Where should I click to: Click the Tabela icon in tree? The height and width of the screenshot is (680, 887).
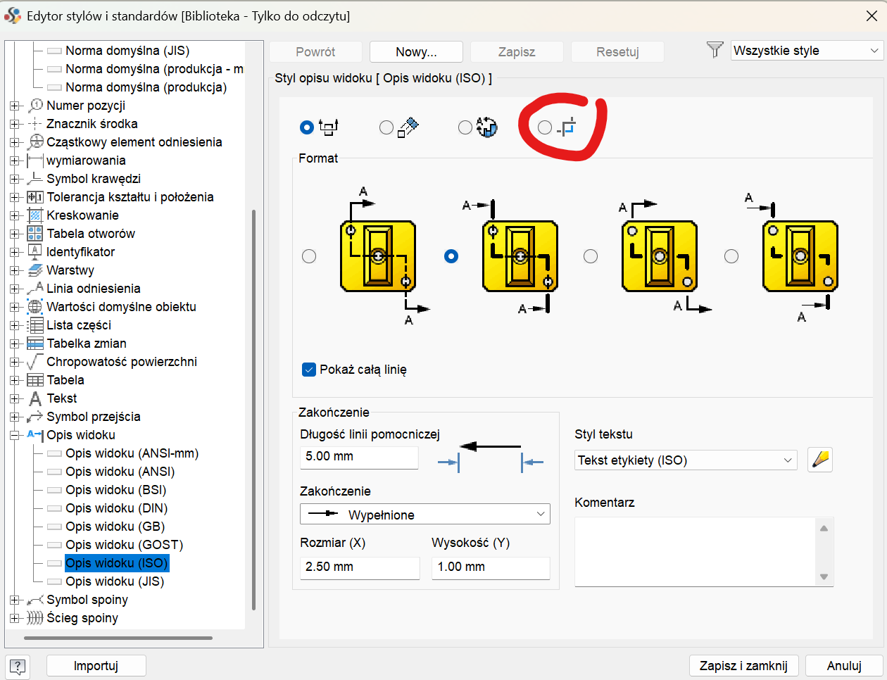(35, 380)
